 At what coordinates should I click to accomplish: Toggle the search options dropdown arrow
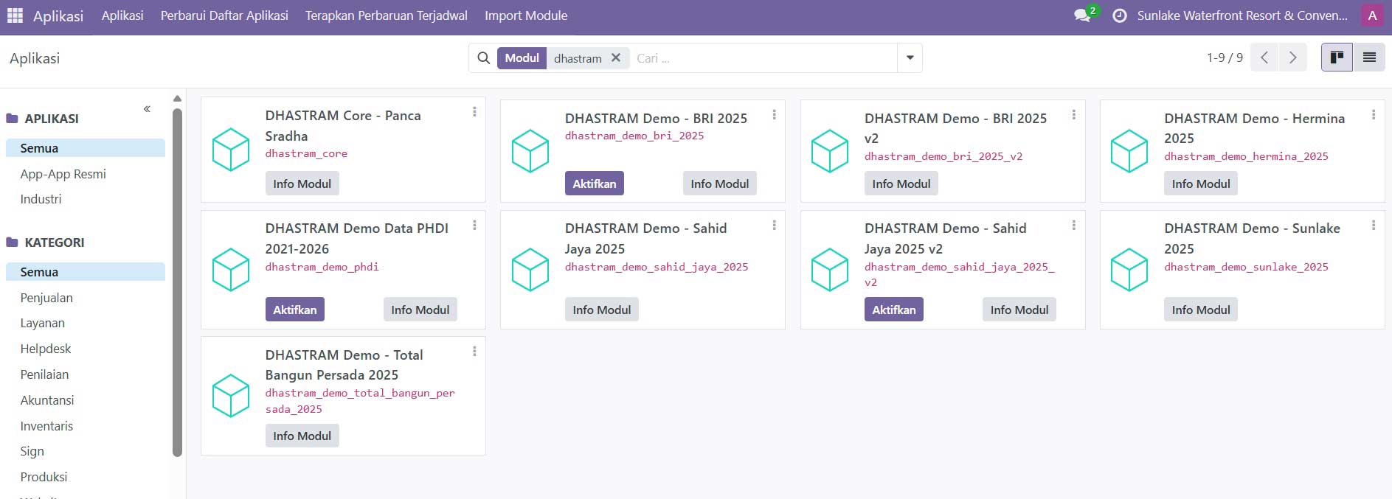coord(910,58)
